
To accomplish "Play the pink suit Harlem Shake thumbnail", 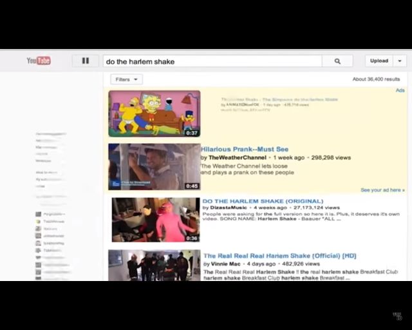I will 154,219.
